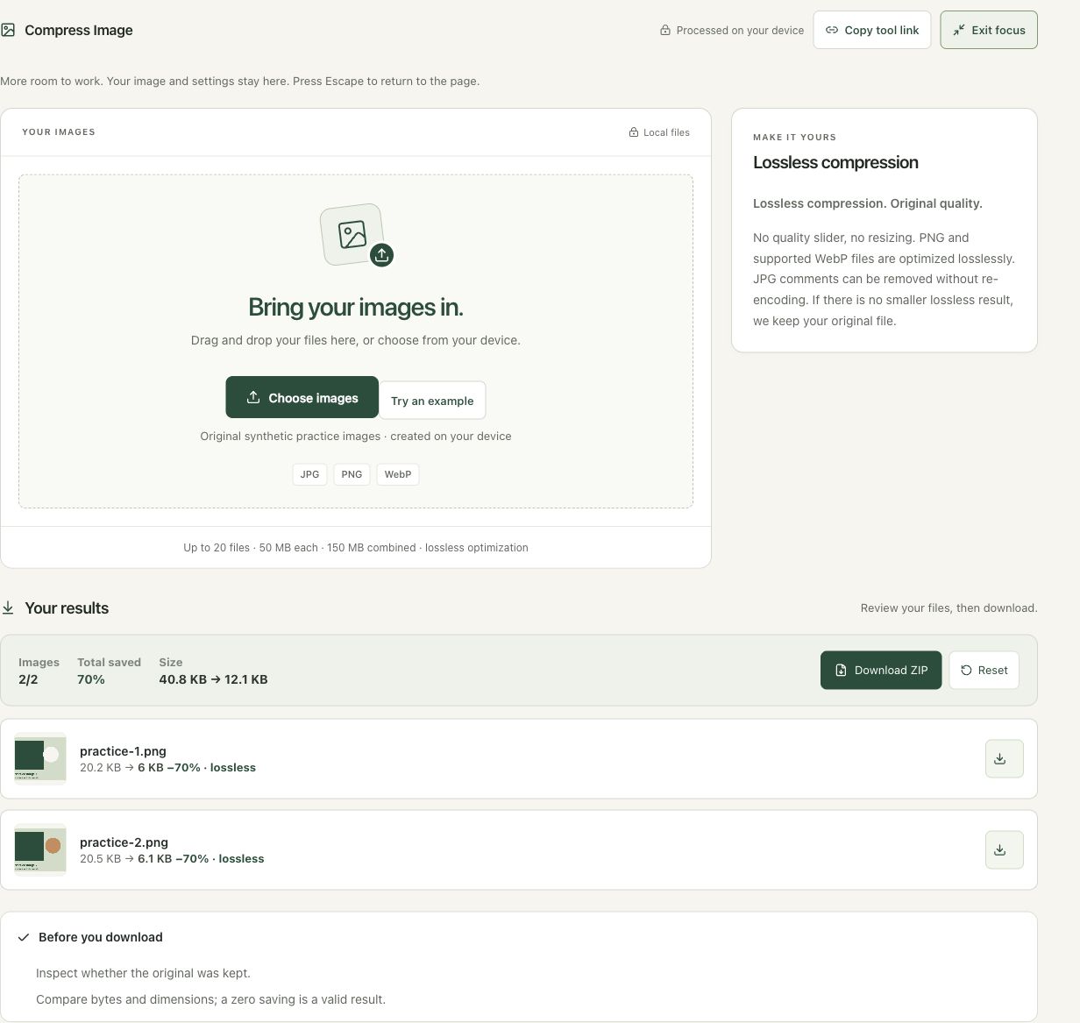Click the MAKE IT YOURS panel label

[794, 138]
